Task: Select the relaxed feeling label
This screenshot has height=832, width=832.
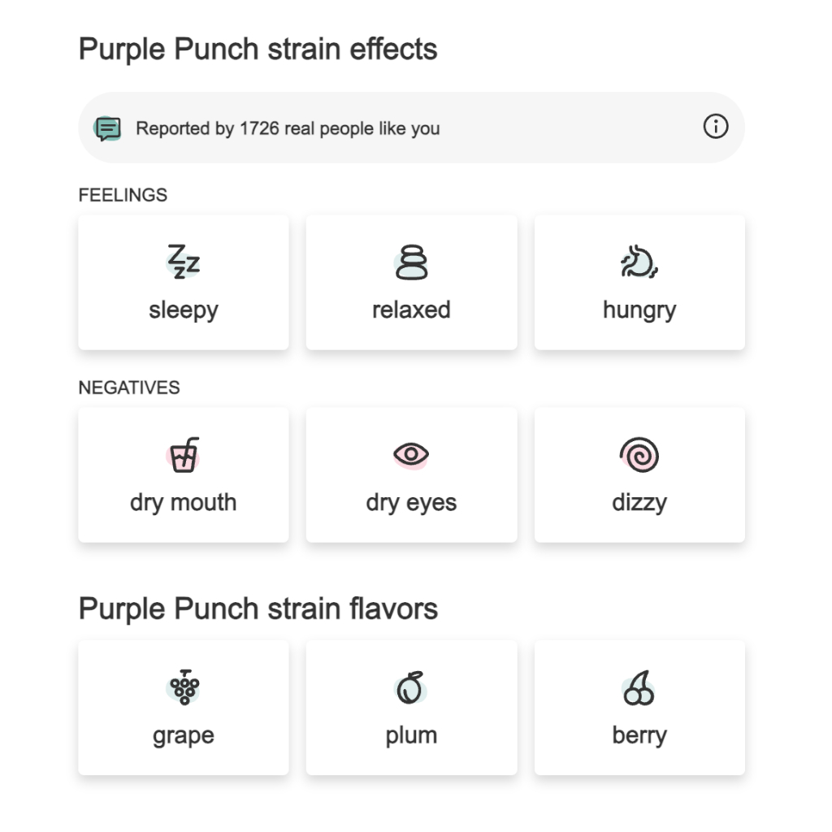Action: click(x=411, y=310)
